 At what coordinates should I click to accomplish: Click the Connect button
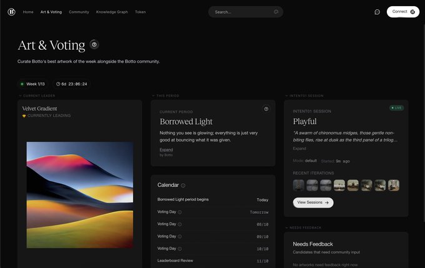[403, 12]
